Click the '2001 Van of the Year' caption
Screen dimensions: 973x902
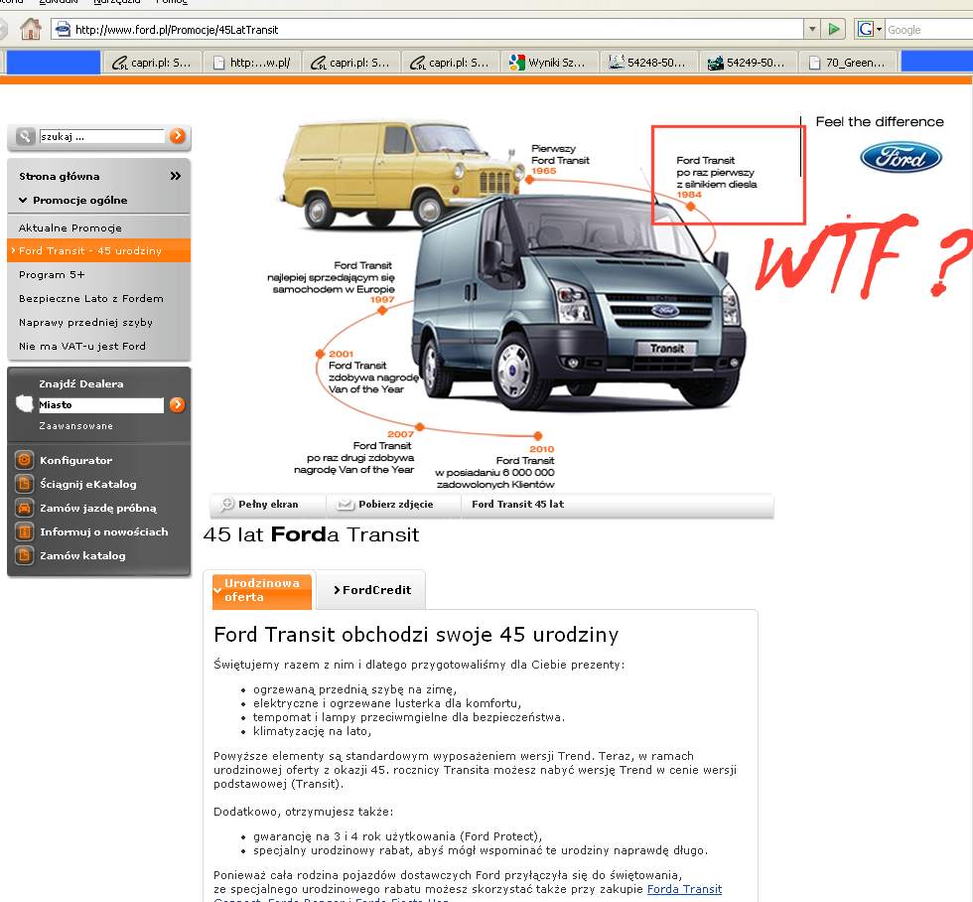point(373,372)
